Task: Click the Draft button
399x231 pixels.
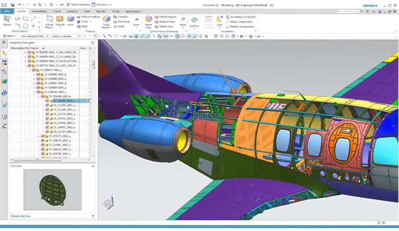Action: tap(119, 26)
